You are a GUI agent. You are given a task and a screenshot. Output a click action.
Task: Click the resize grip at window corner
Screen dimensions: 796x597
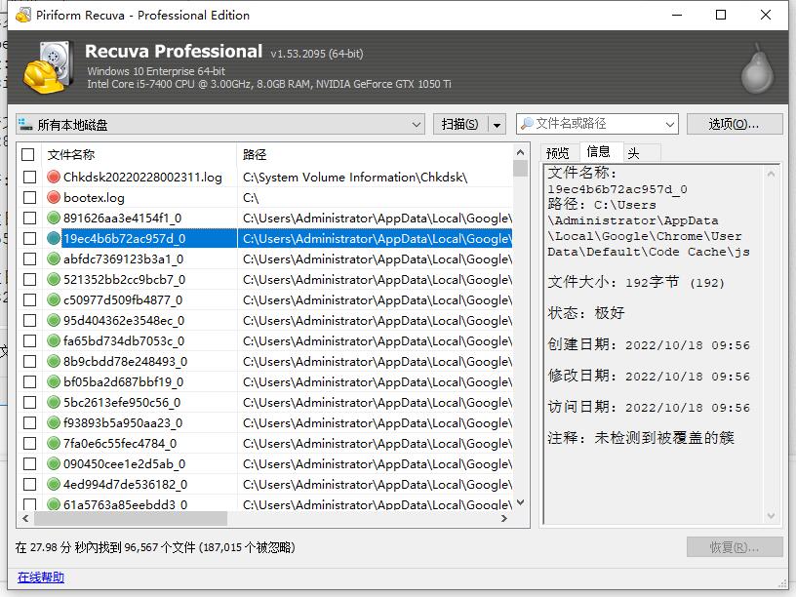pos(782,583)
